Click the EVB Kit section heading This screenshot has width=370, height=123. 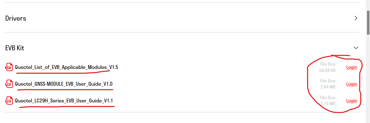15,48
